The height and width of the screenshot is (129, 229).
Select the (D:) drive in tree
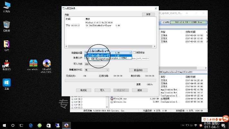click(80, 99)
